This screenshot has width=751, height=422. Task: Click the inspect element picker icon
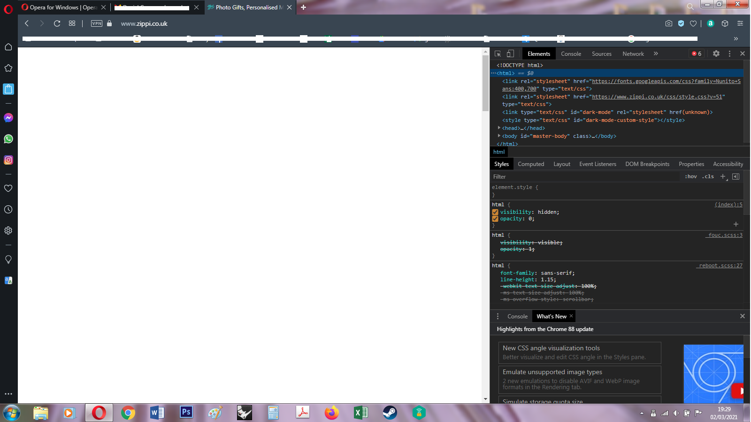tap(498, 54)
